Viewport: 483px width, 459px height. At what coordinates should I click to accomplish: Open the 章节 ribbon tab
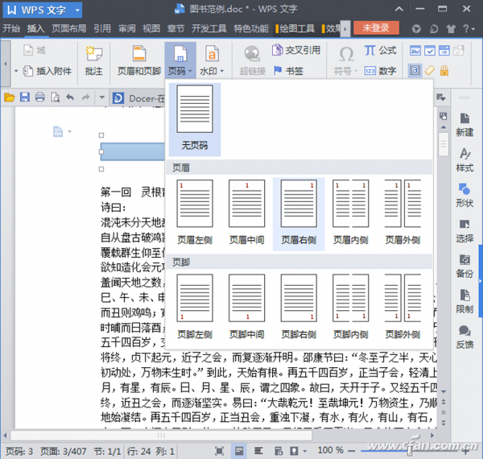coord(175,28)
